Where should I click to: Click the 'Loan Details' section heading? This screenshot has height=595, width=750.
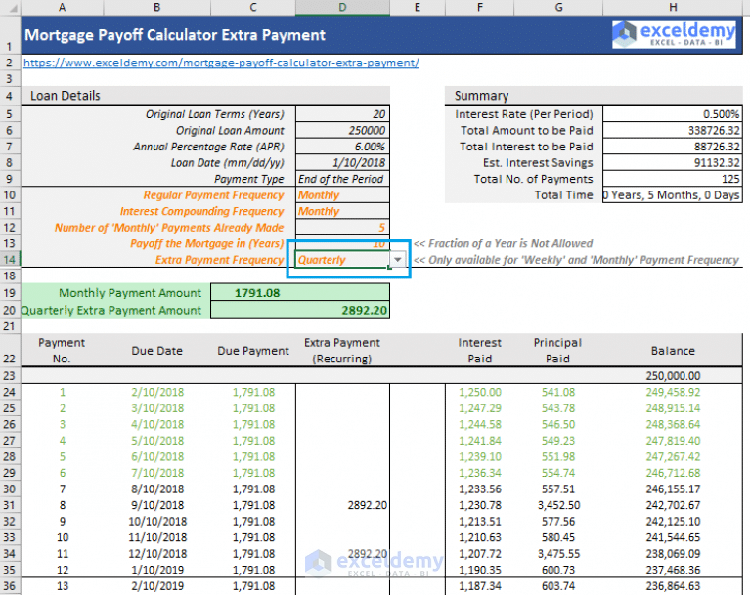point(66,96)
